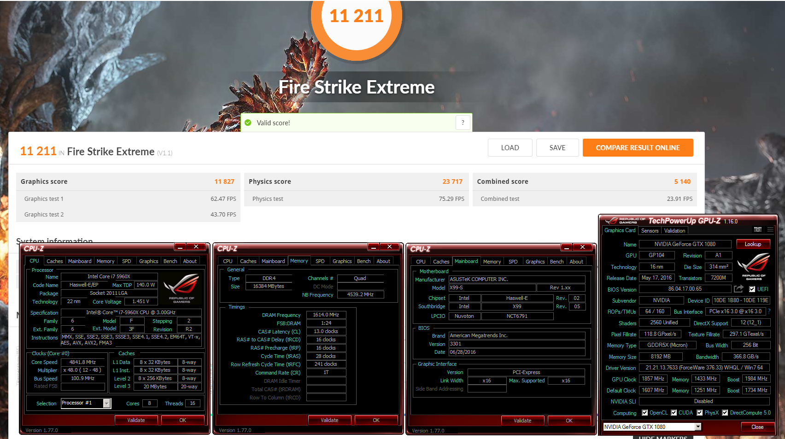Click the Memory Size value 8192 MB
The image size is (785, 439).
point(660,357)
